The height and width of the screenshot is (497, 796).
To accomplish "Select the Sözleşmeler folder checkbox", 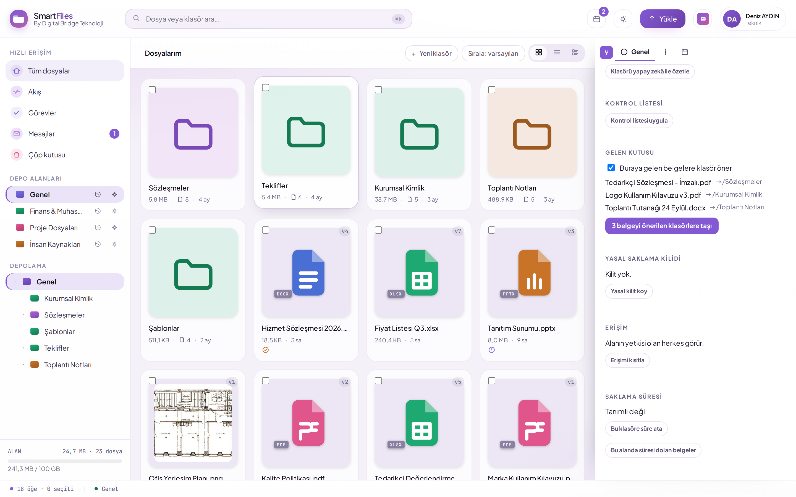I will pos(152,90).
